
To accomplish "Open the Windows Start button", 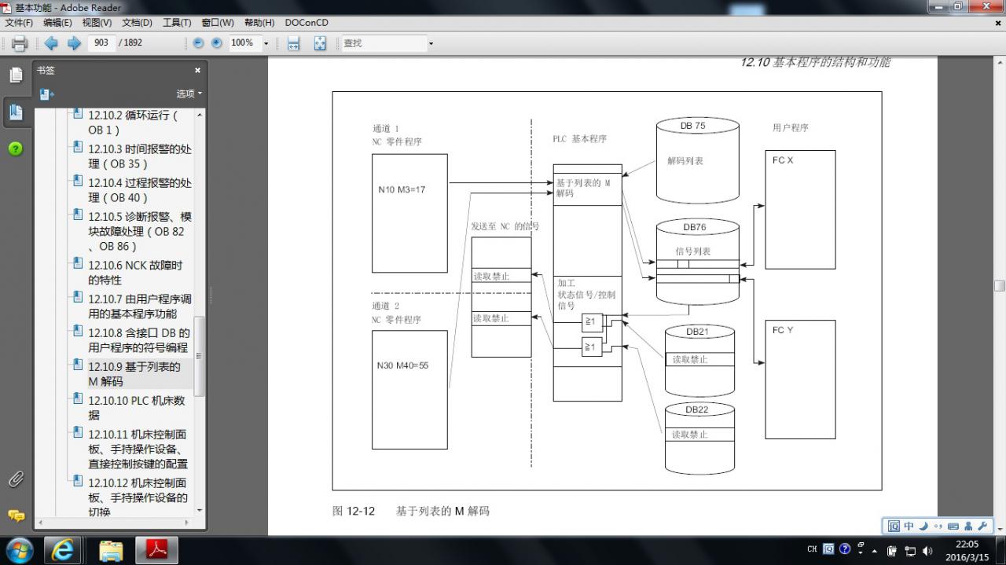I will pyautogui.click(x=19, y=549).
